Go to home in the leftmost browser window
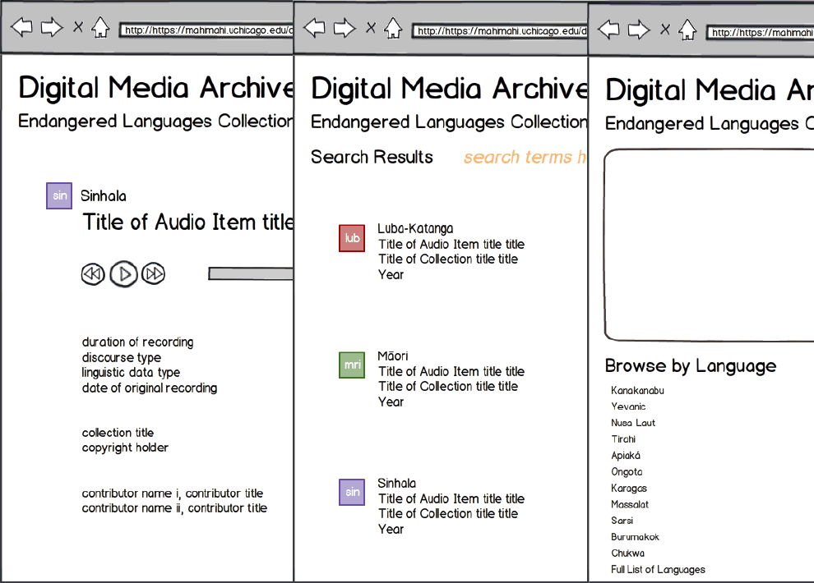Viewport: 814px width, 583px height. (x=100, y=28)
